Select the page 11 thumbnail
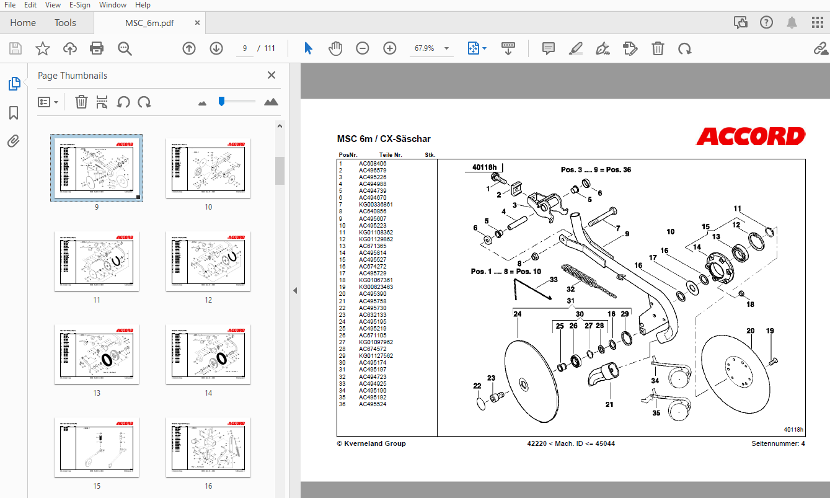The image size is (830, 498). (x=97, y=261)
